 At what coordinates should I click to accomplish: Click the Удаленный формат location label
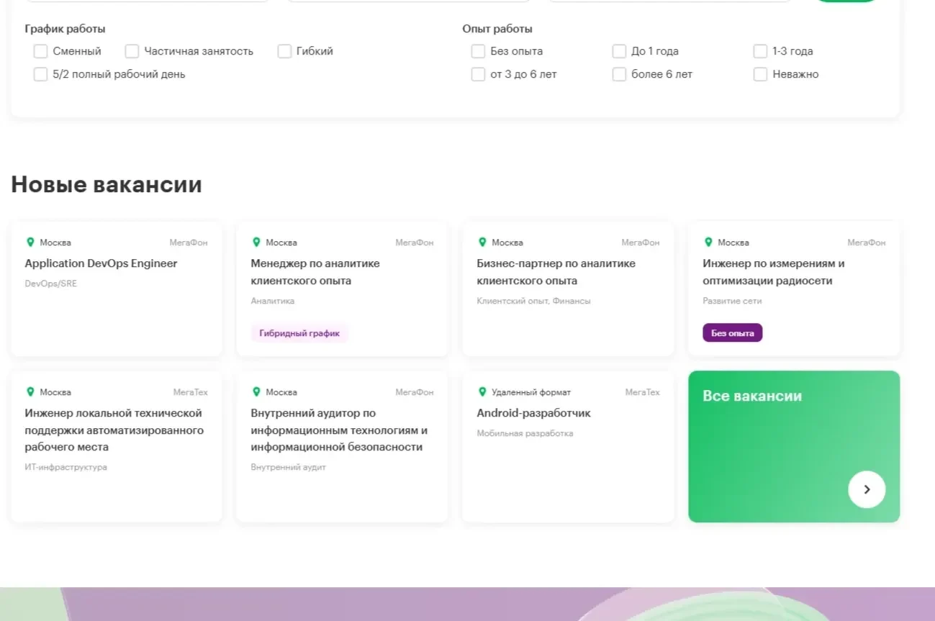[531, 392]
